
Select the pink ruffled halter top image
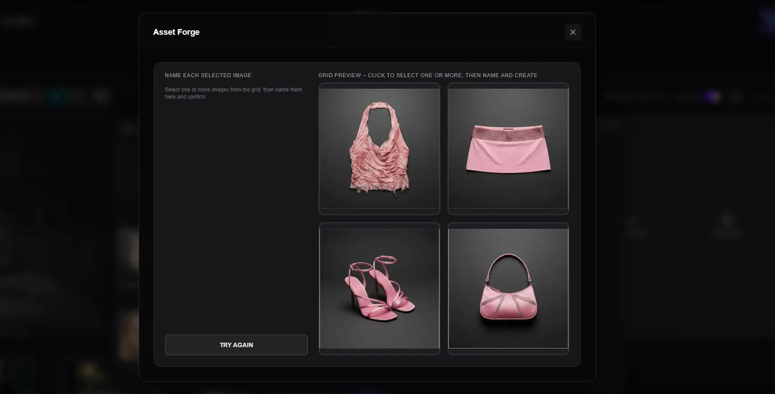(x=379, y=149)
